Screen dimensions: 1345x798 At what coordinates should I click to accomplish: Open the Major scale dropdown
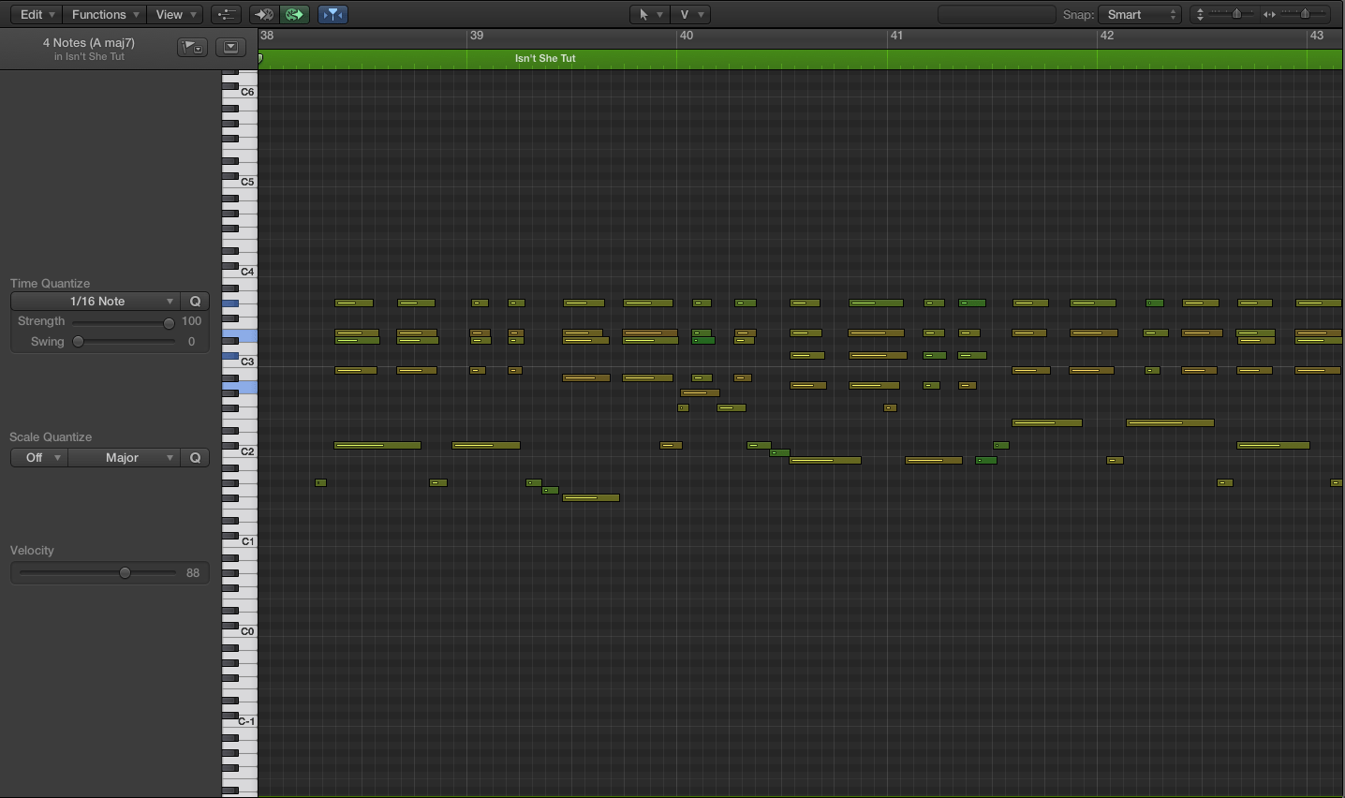point(125,457)
